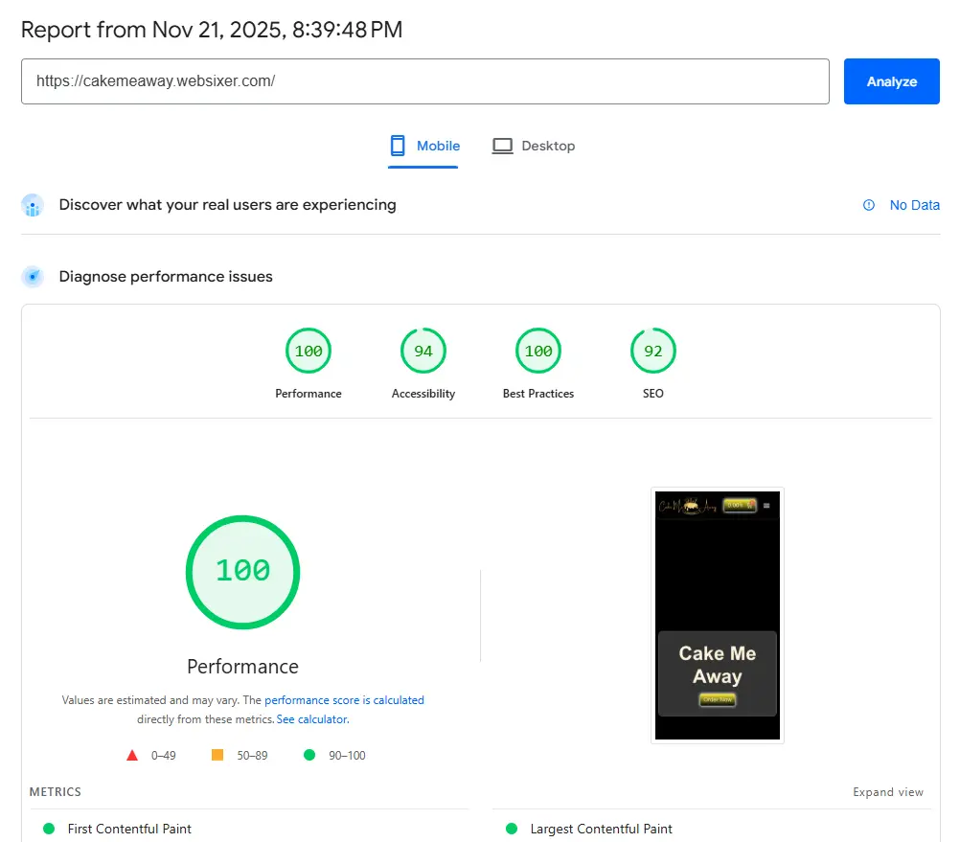Jump to Accessibility score gauge 94
960x842 pixels.
[423, 352]
